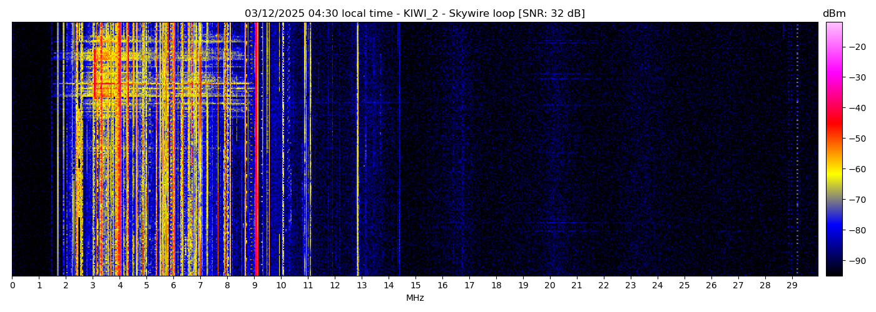This screenshot has width=876, height=312.
Task: Click the yellow signal line near 12.8 MHz
Action: pyautogui.click(x=358, y=150)
